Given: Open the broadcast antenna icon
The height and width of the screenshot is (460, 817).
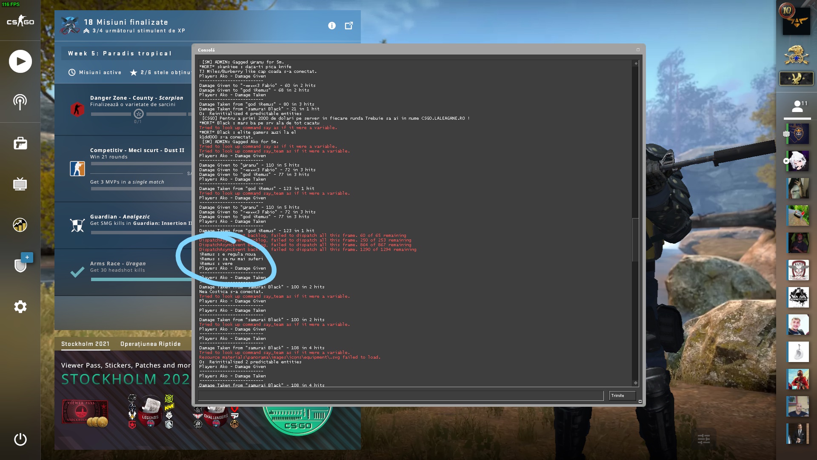Looking at the screenshot, I should point(20,102).
